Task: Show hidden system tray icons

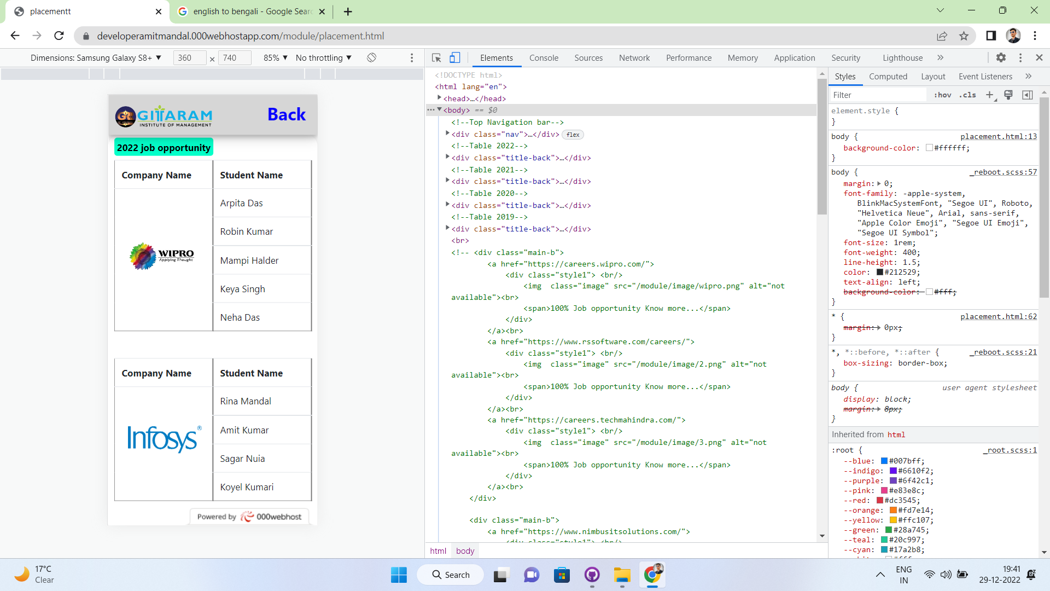Action: tap(880, 575)
